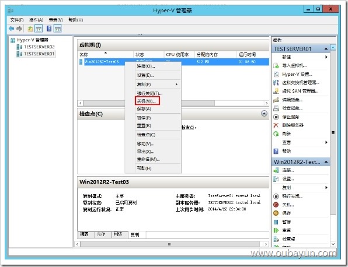Click the 连接 icon under Win2012R2-Test actions
Image resolution: width=348 pixels, height=267 pixels.
[276, 170]
